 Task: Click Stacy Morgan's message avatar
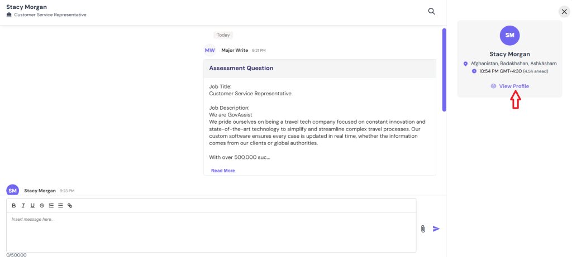tap(13, 190)
